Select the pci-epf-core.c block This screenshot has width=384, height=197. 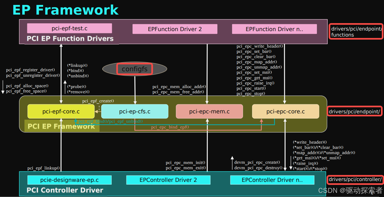[61, 111]
